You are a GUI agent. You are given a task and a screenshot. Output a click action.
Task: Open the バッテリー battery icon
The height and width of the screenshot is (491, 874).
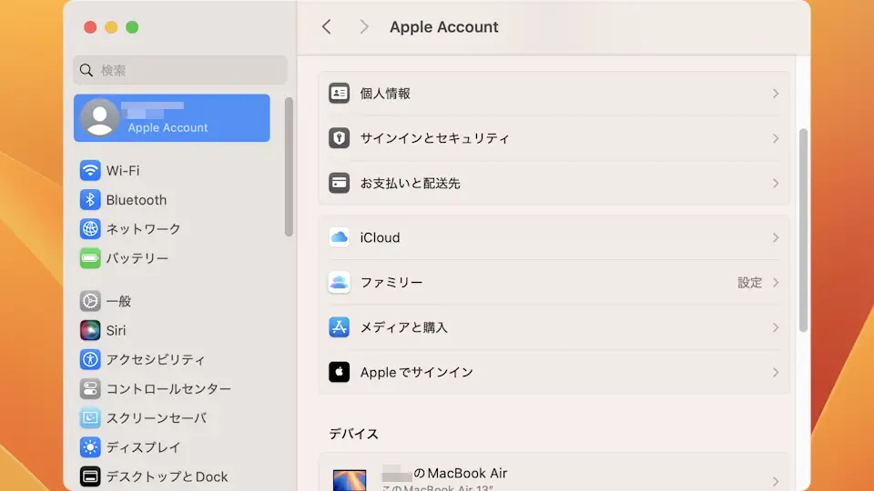tap(90, 258)
